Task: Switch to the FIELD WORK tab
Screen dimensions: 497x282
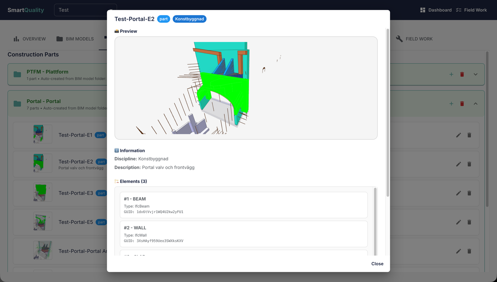Action: 414,39
